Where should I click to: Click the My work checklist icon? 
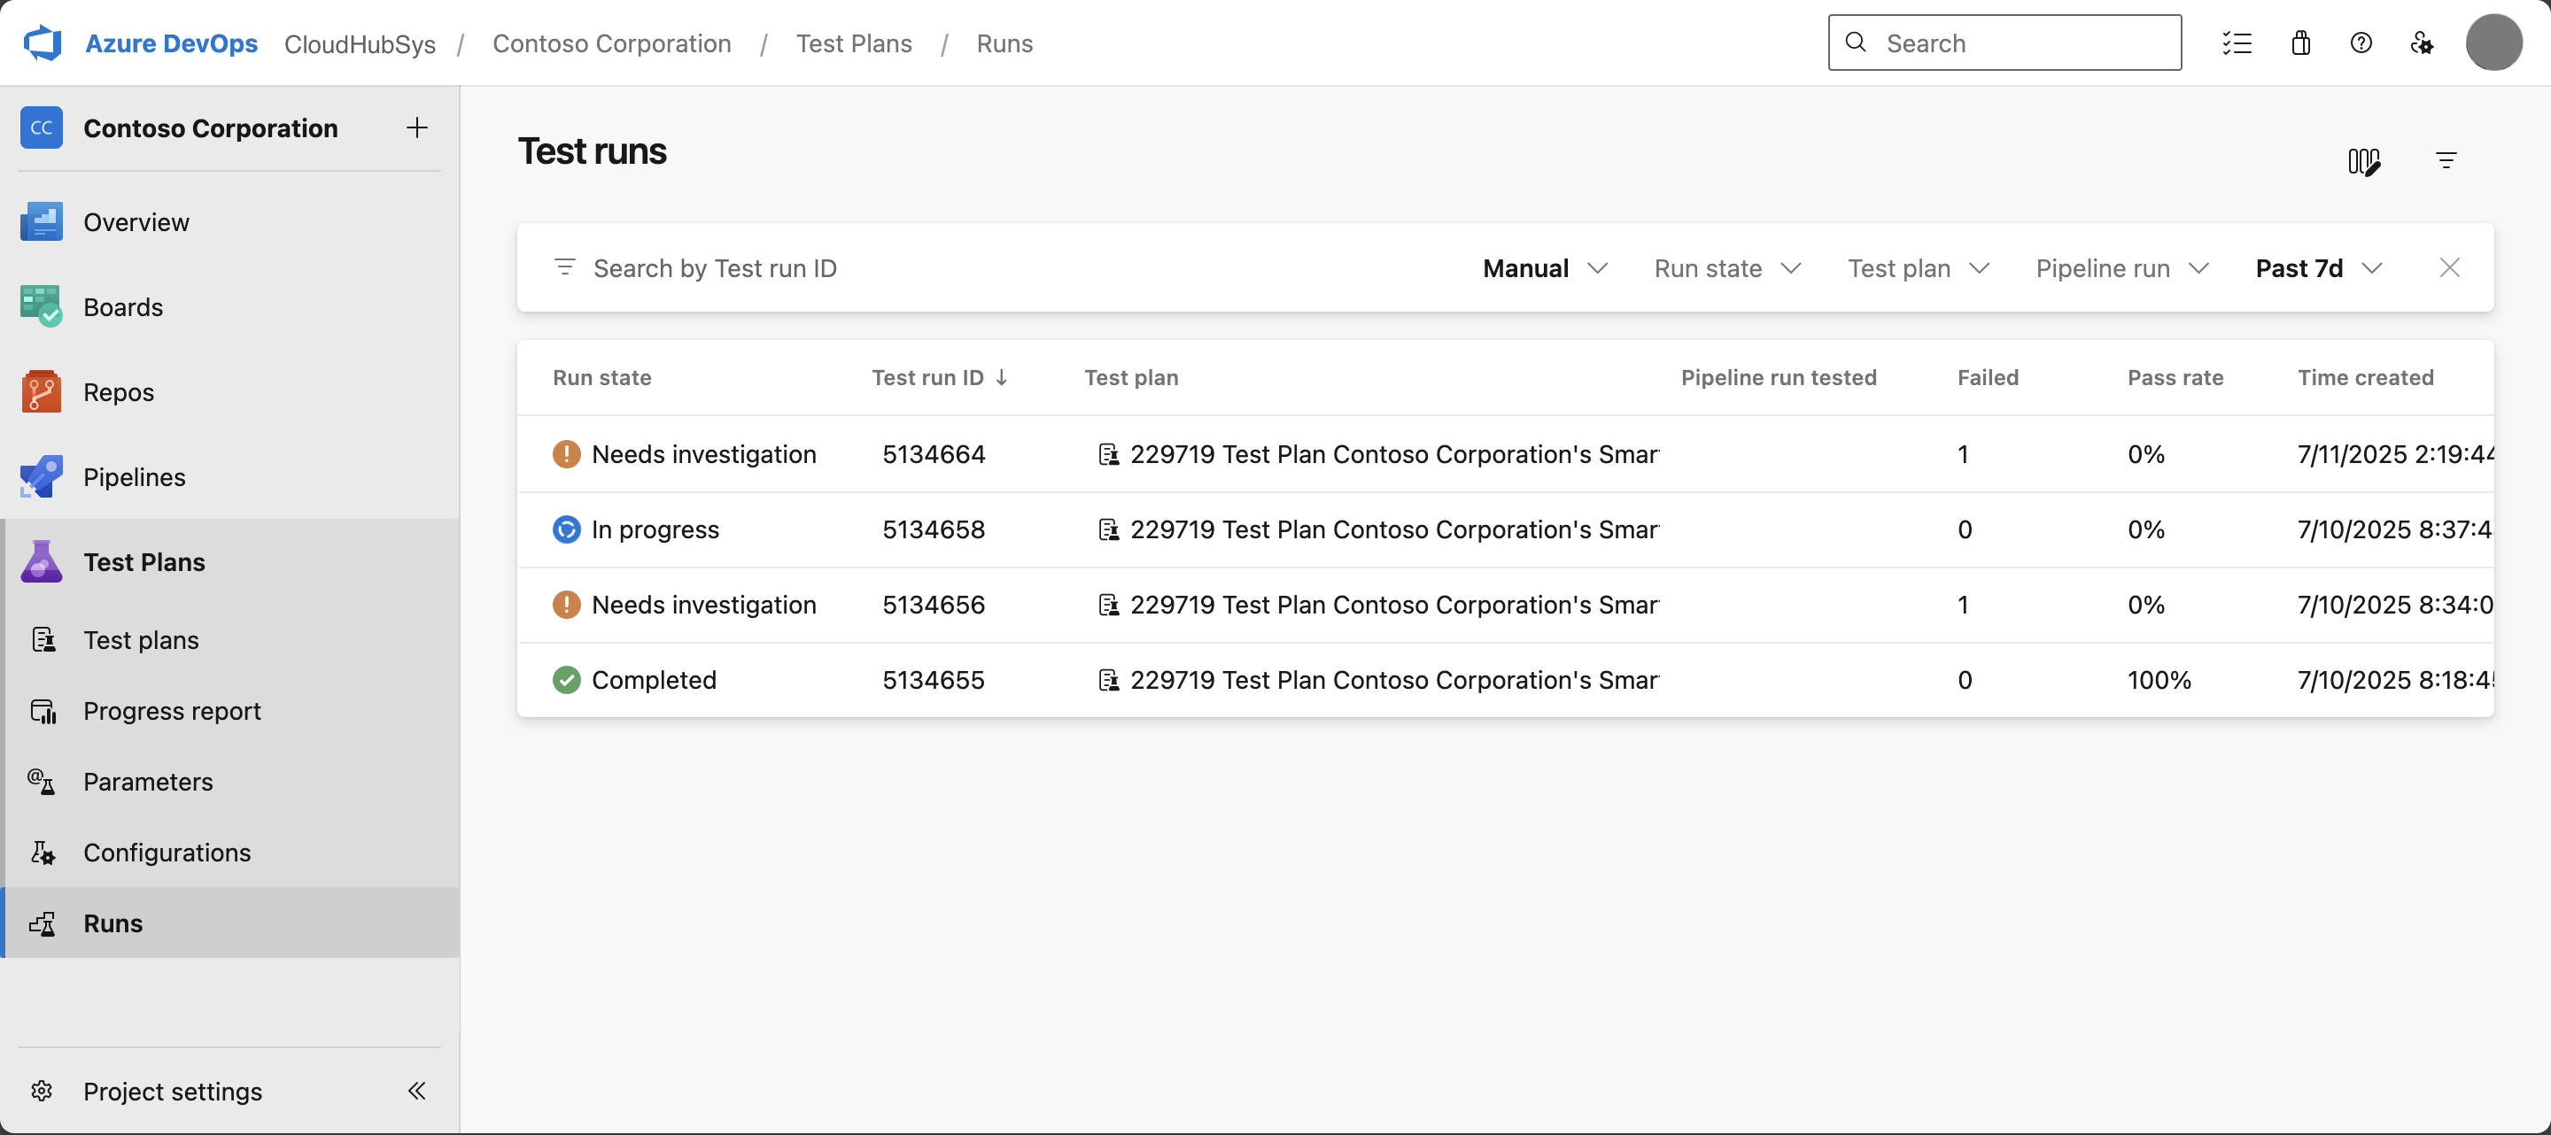coord(2238,42)
